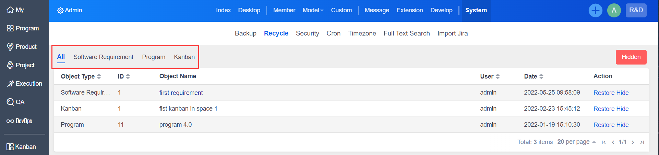This screenshot has width=659, height=155.
Task: Filter by Software Requirement tab
Action: pos(104,57)
